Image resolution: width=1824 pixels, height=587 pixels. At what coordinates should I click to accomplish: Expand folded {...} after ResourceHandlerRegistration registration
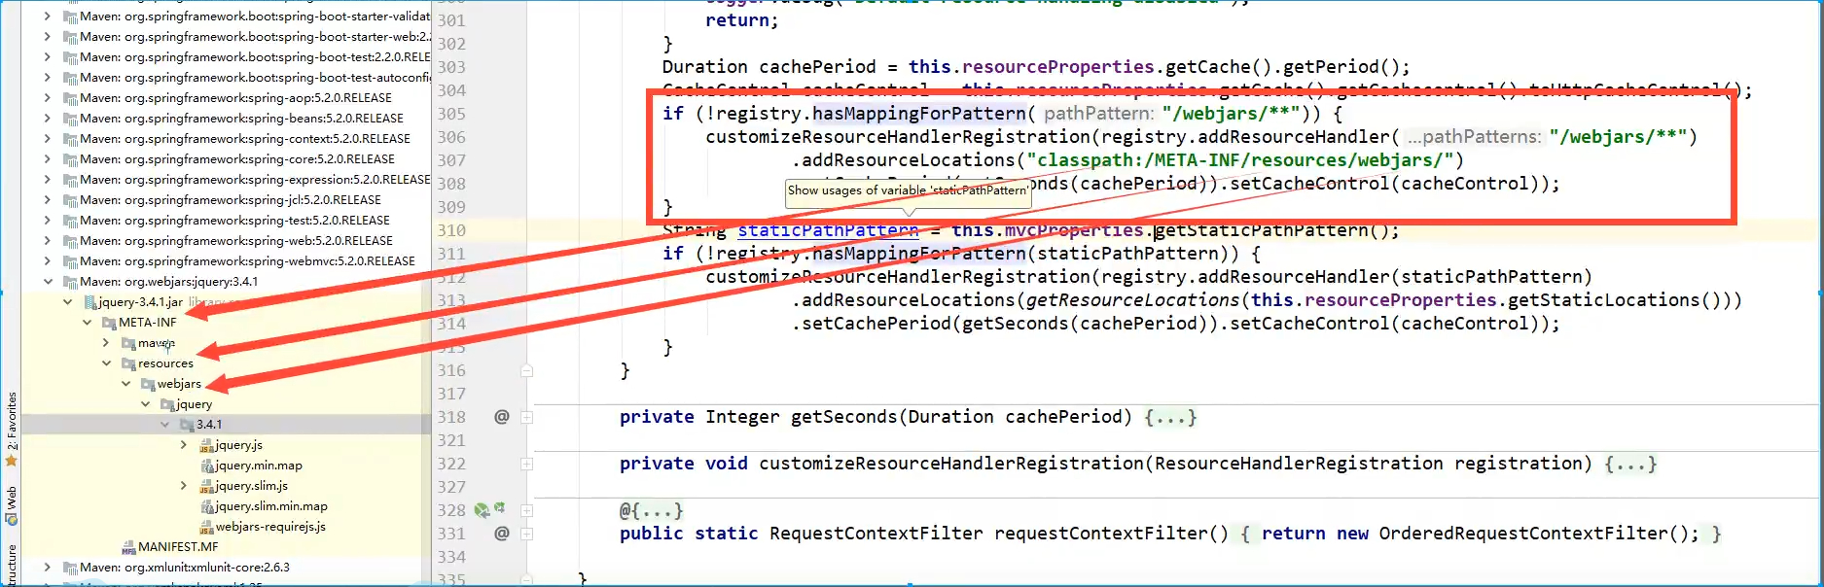(1630, 464)
